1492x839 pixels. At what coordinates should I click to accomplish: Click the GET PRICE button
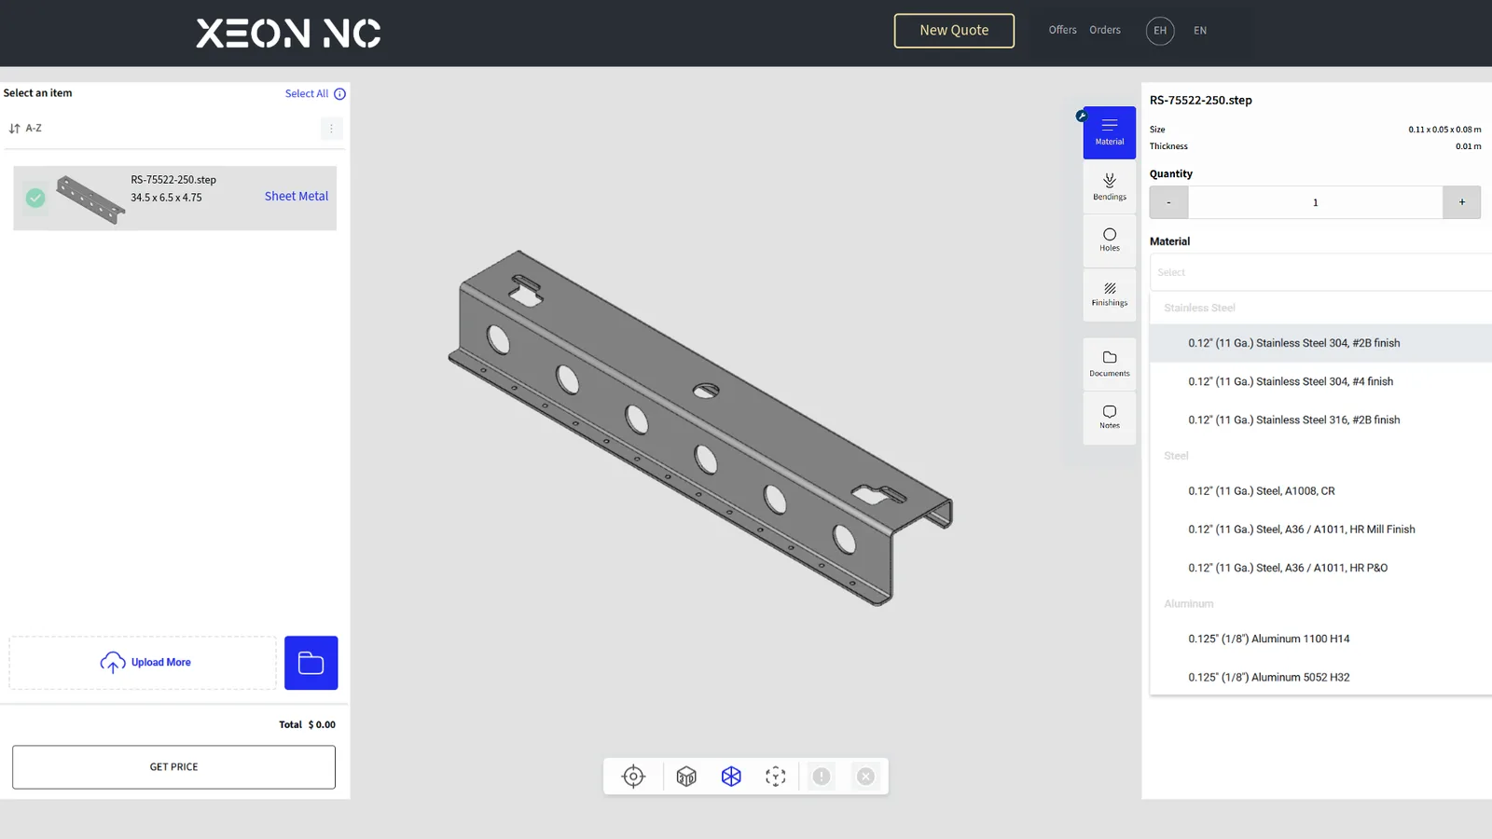point(173,767)
